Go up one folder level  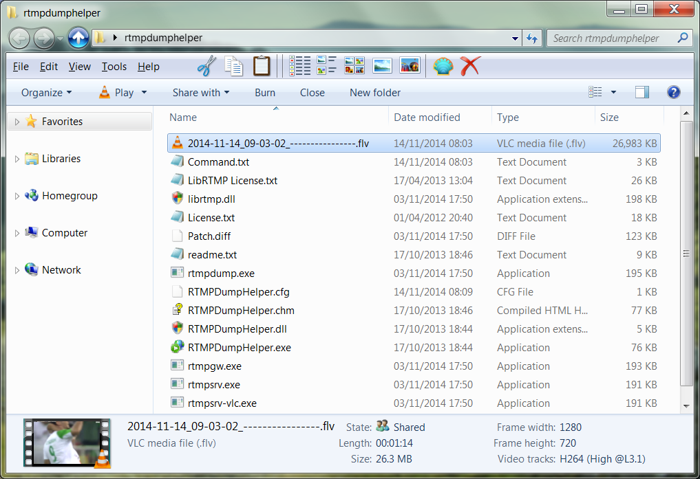[78, 38]
